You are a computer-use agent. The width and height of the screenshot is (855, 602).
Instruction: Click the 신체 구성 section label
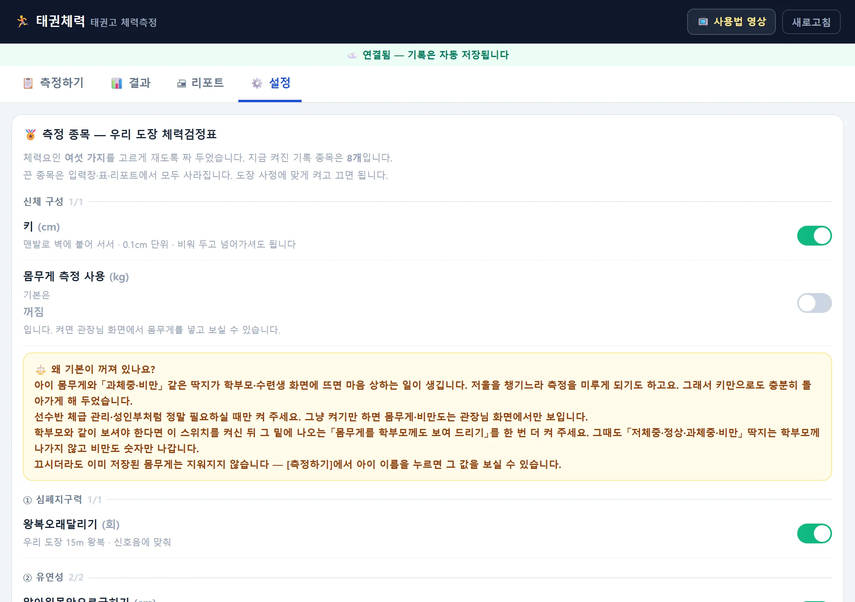pyautogui.click(x=44, y=202)
